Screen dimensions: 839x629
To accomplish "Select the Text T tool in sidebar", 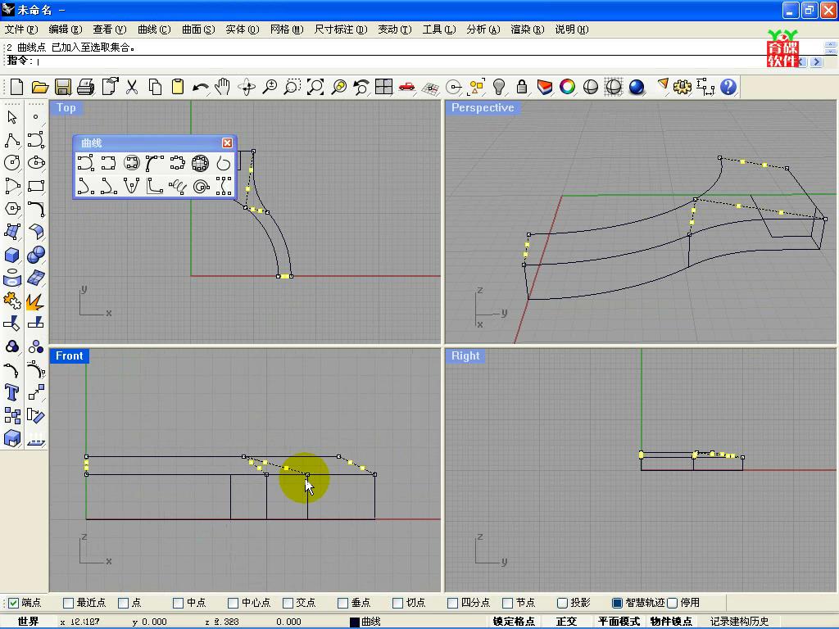I will [x=11, y=392].
